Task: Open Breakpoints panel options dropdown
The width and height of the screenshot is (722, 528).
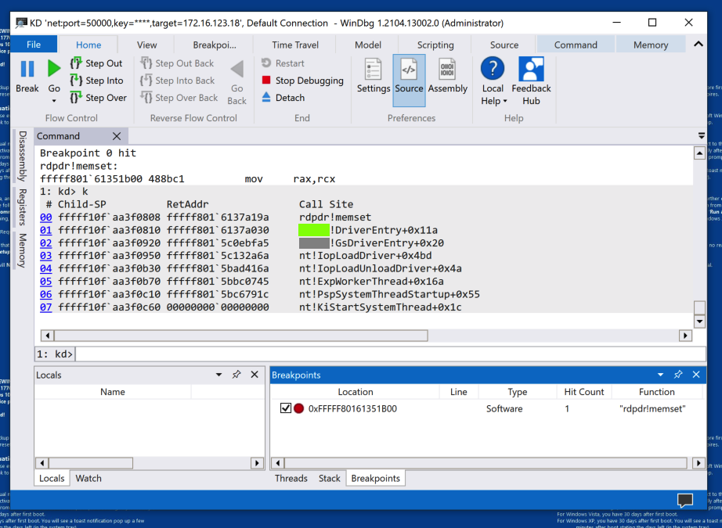Action: (660, 375)
